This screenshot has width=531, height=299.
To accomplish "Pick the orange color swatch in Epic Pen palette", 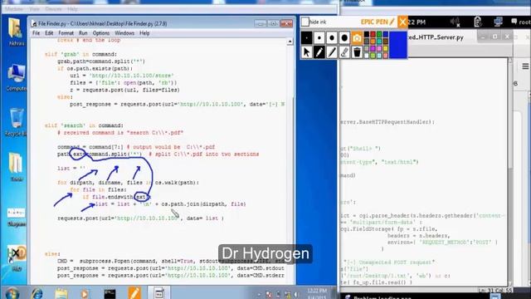I will [373, 42].
